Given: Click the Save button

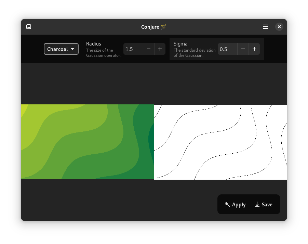Looking at the screenshot, I should point(263,205).
